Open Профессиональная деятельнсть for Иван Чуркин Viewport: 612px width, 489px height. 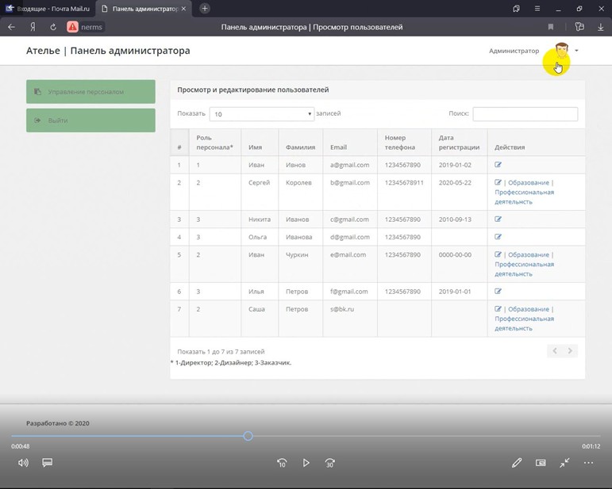point(524,269)
